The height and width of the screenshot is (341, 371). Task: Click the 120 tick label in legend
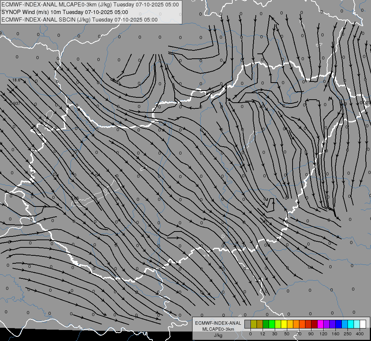click(324, 334)
